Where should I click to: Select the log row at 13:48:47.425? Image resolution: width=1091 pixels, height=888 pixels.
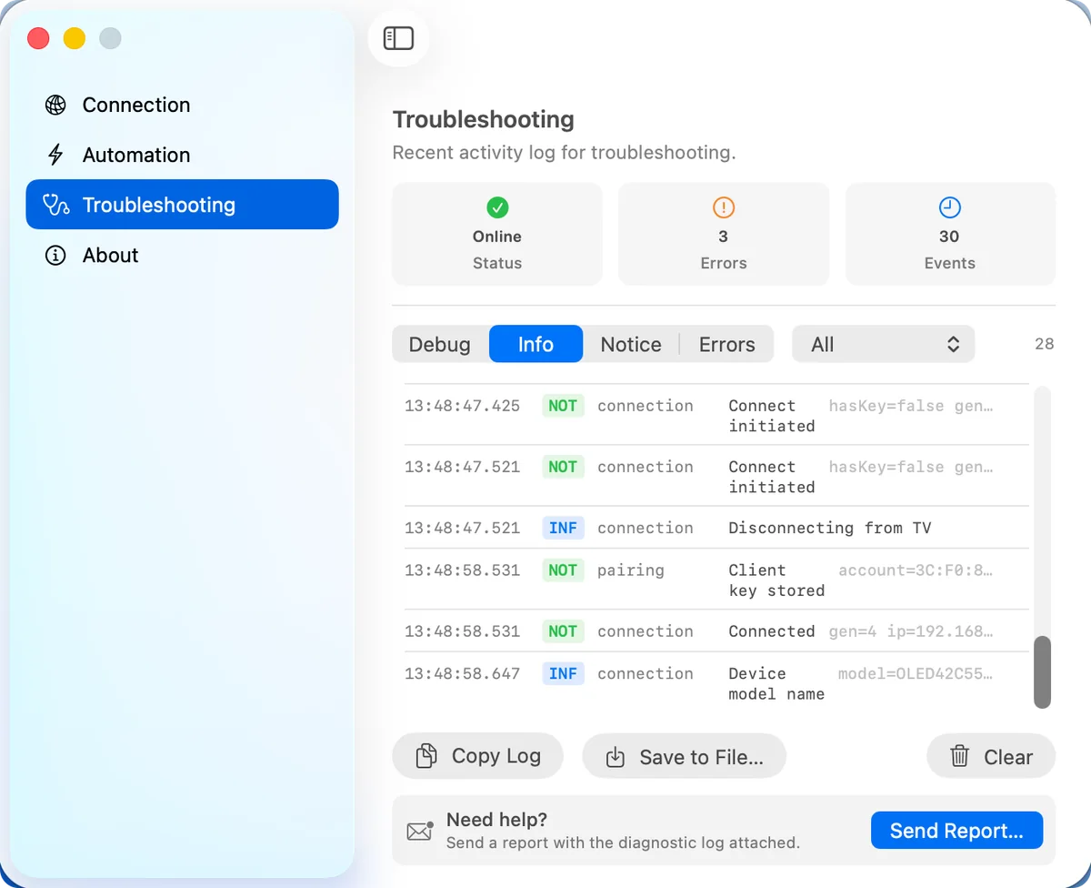(x=716, y=415)
